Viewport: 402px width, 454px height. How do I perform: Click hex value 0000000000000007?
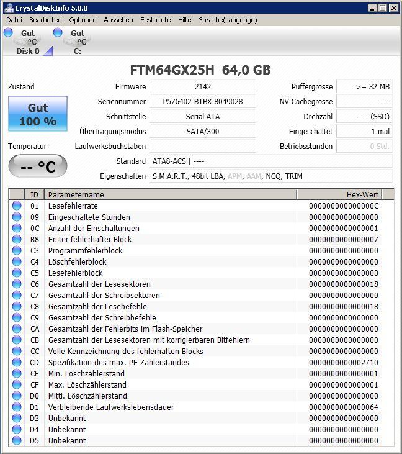344,240
